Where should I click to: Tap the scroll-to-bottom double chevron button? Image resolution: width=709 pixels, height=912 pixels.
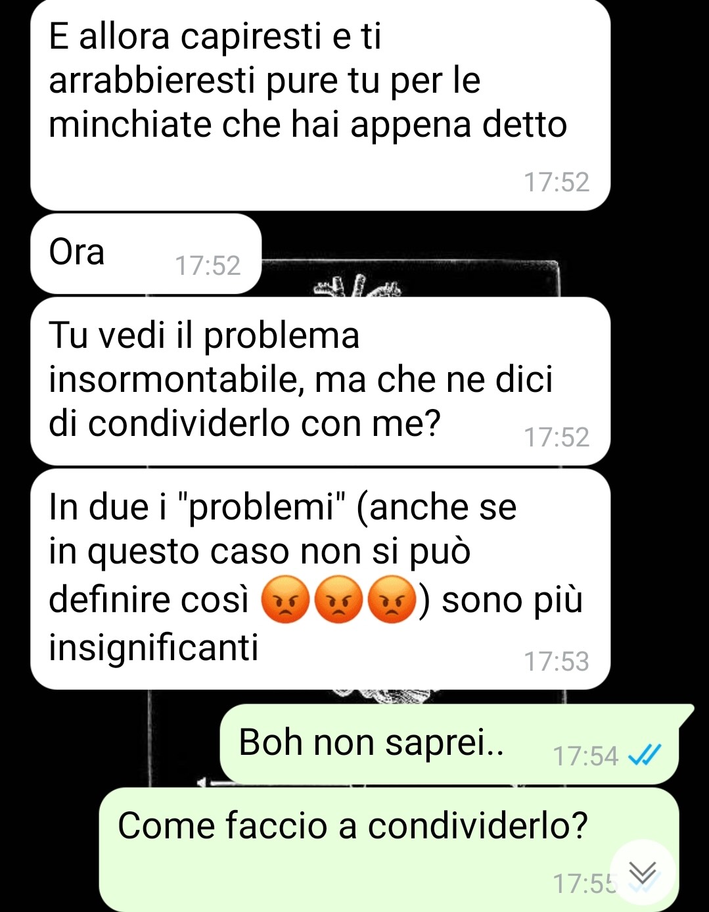642,873
